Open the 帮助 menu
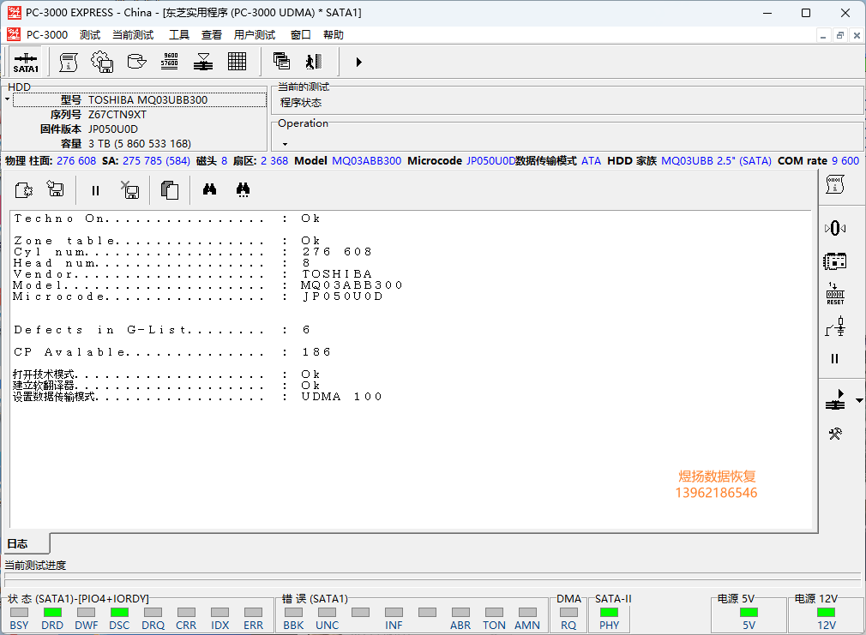 (x=334, y=35)
